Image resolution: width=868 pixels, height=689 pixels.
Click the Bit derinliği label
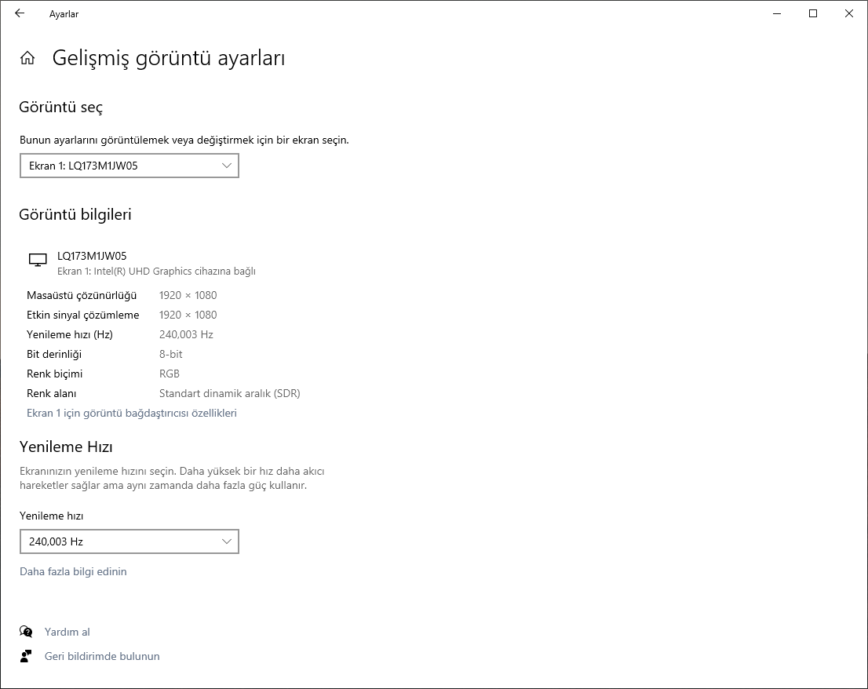[x=54, y=354]
